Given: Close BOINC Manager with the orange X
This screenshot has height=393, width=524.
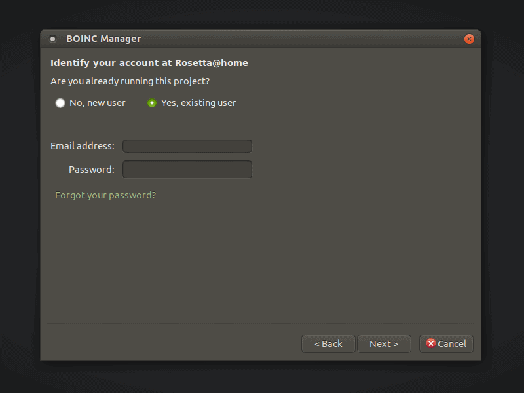Looking at the screenshot, I should 469,39.
